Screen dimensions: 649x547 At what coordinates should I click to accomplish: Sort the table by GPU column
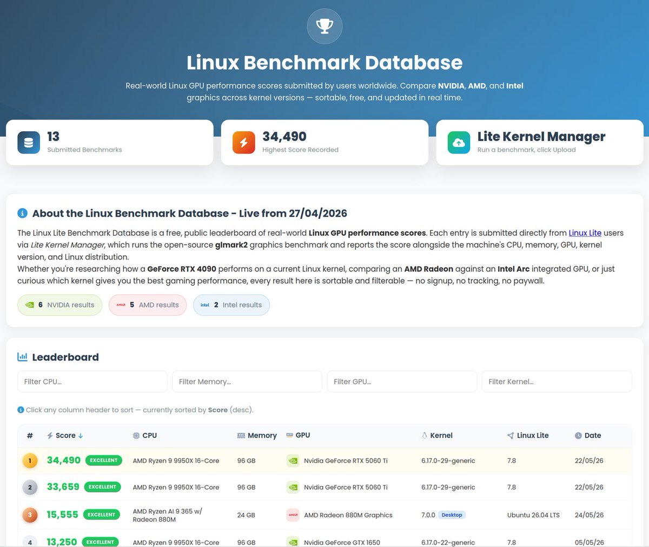(x=298, y=436)
